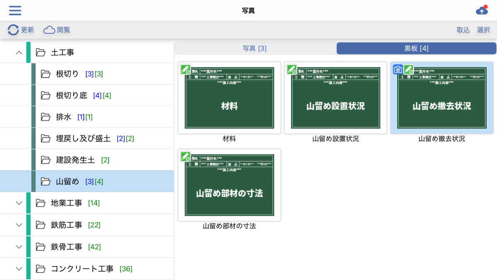The width and height of the screenshot is (497, 280).
Task: Click edit pencil icon on 材料 blackboard
Action: point(186,69)
